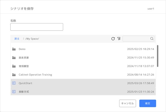Image resolution: width=166 pixels, height=112 pixels.
Task: Click the refresh icon in file browser
Action: pyautogui.click(x=113, y=39)
